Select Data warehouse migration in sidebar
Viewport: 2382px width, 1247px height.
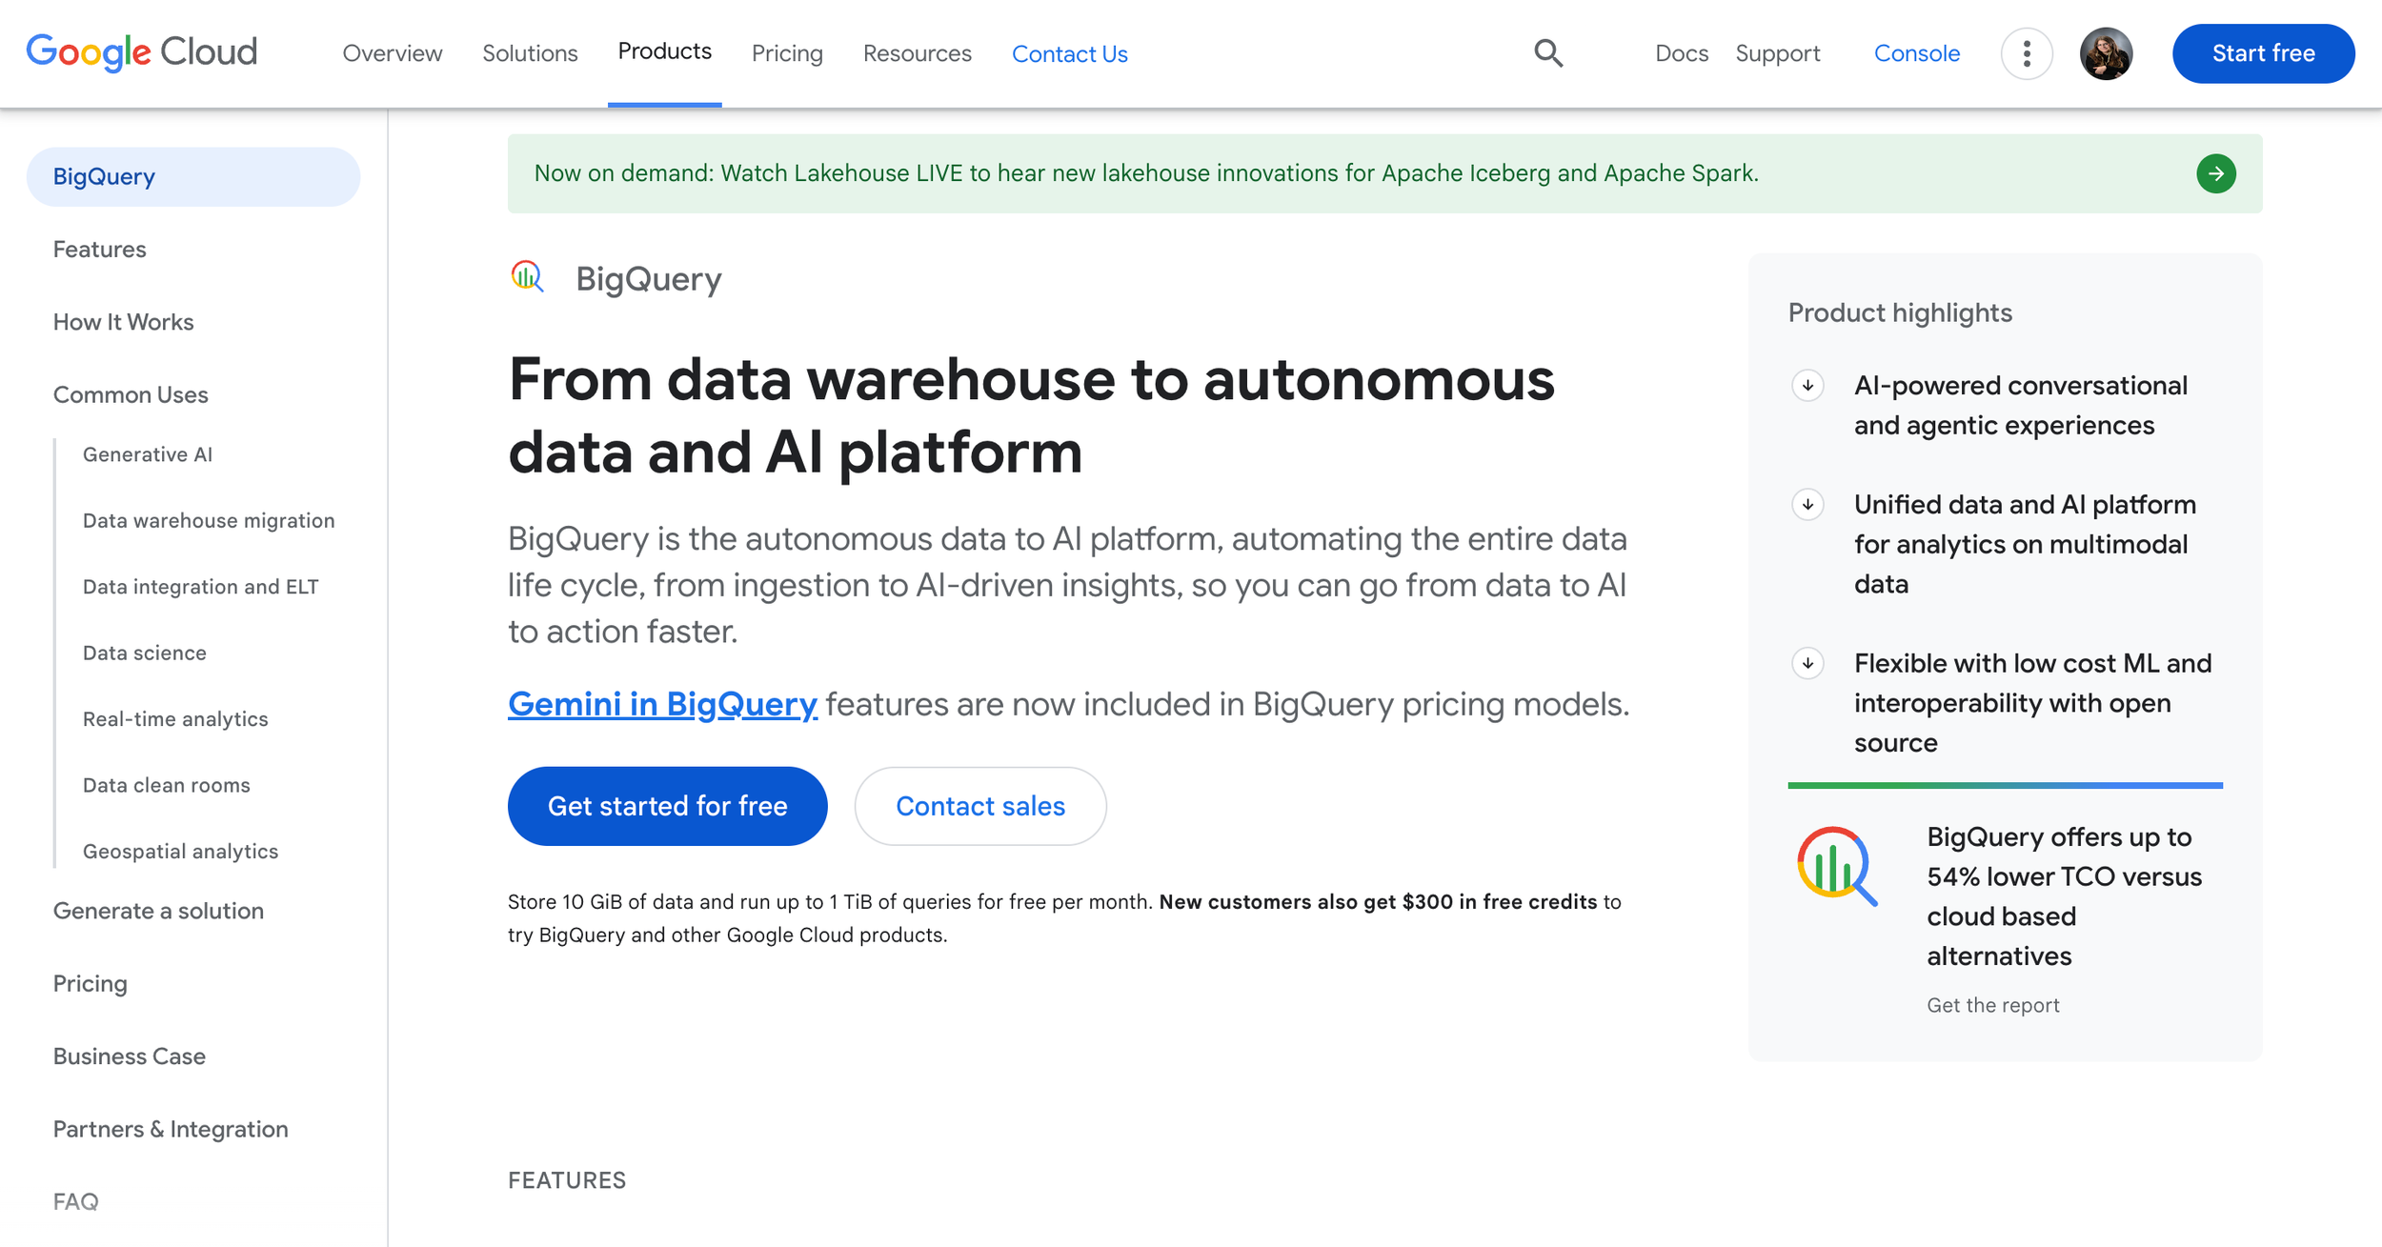click(x=209, y=520)
